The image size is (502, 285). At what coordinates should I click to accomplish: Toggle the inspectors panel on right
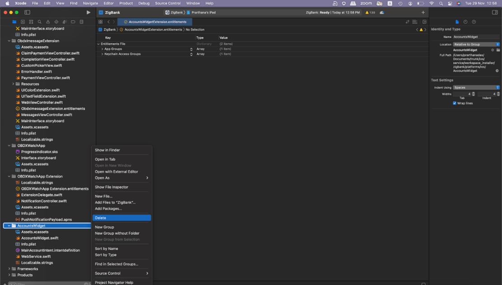tap(495, 13)
